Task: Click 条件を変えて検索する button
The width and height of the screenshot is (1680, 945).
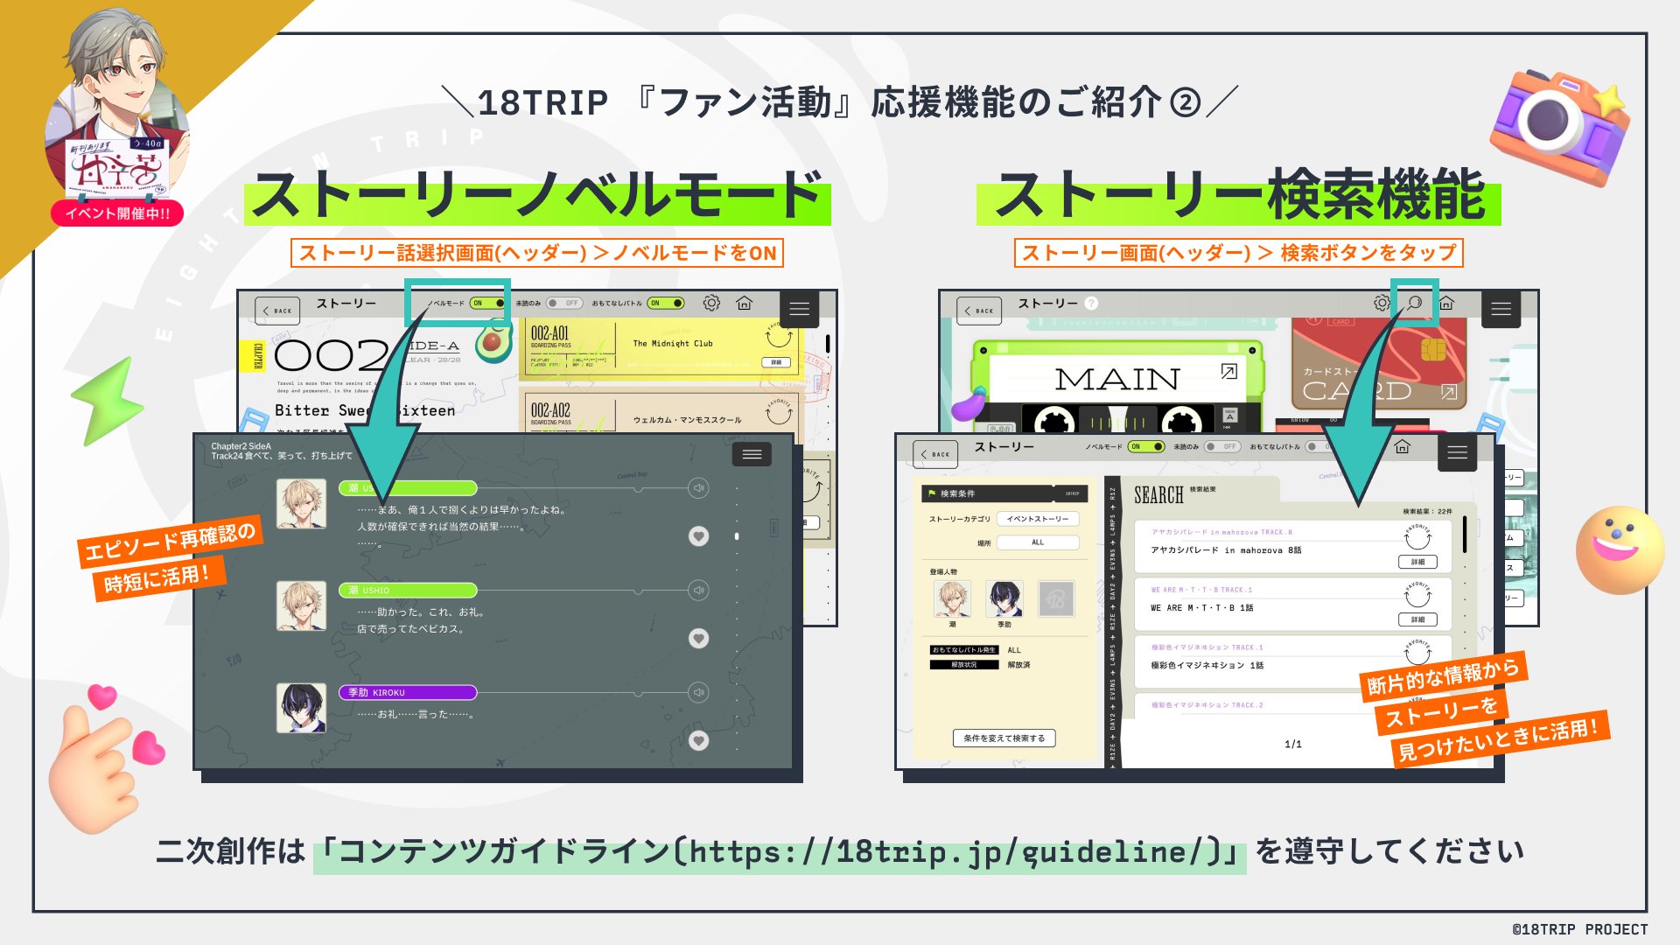Action: (1004, 738)
